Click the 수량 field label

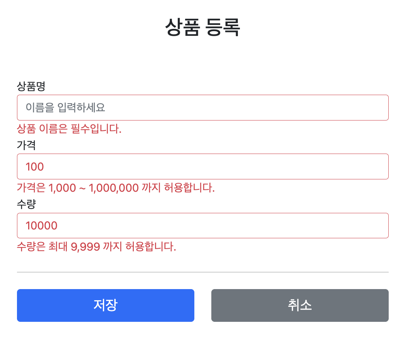click(26, 205)
